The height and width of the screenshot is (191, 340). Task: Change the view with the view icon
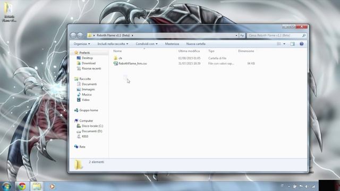pyautogui.click(x=279, y=44)
